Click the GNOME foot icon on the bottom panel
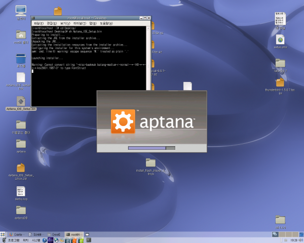304x243 pixels. point(4,240)
